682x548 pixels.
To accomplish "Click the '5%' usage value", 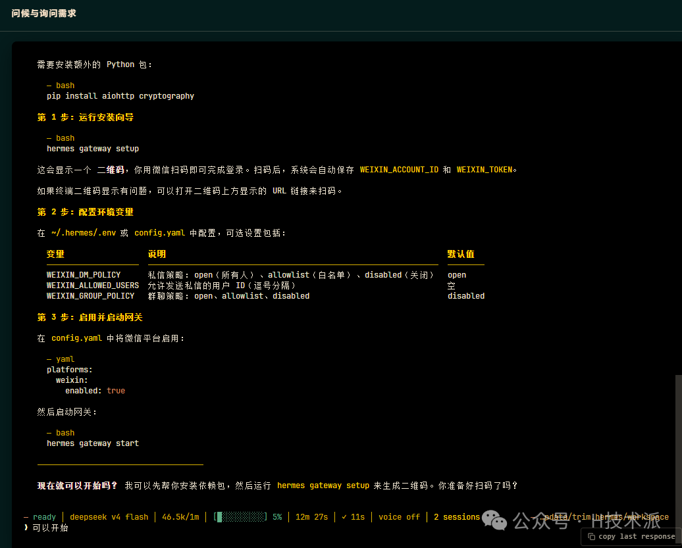I will pos(277,516).
